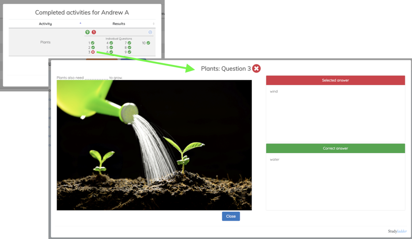Open question 4 green check result

(x=111, y=43)
